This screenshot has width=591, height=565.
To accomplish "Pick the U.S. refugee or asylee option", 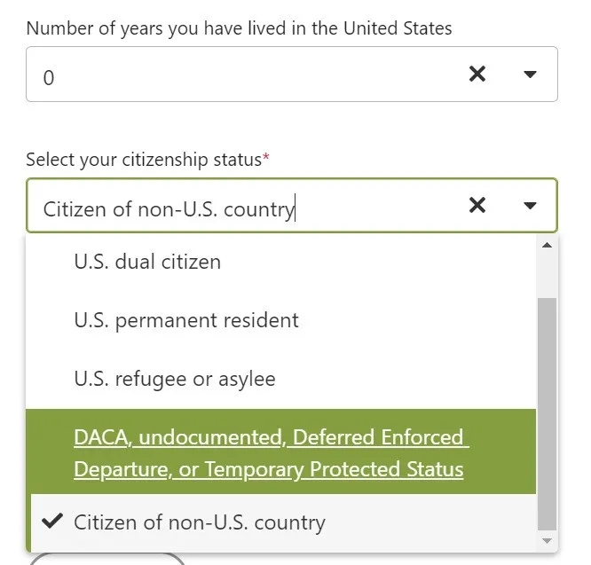I will 175,379.
